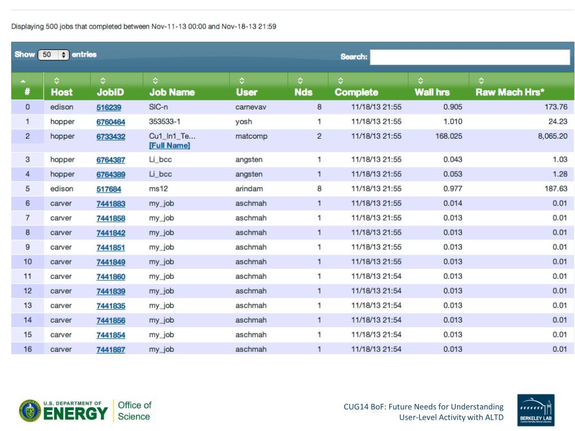This screenshot has height=431, width=575.
Task: Select wall hours value 0.053
Action: coord(453,174)
